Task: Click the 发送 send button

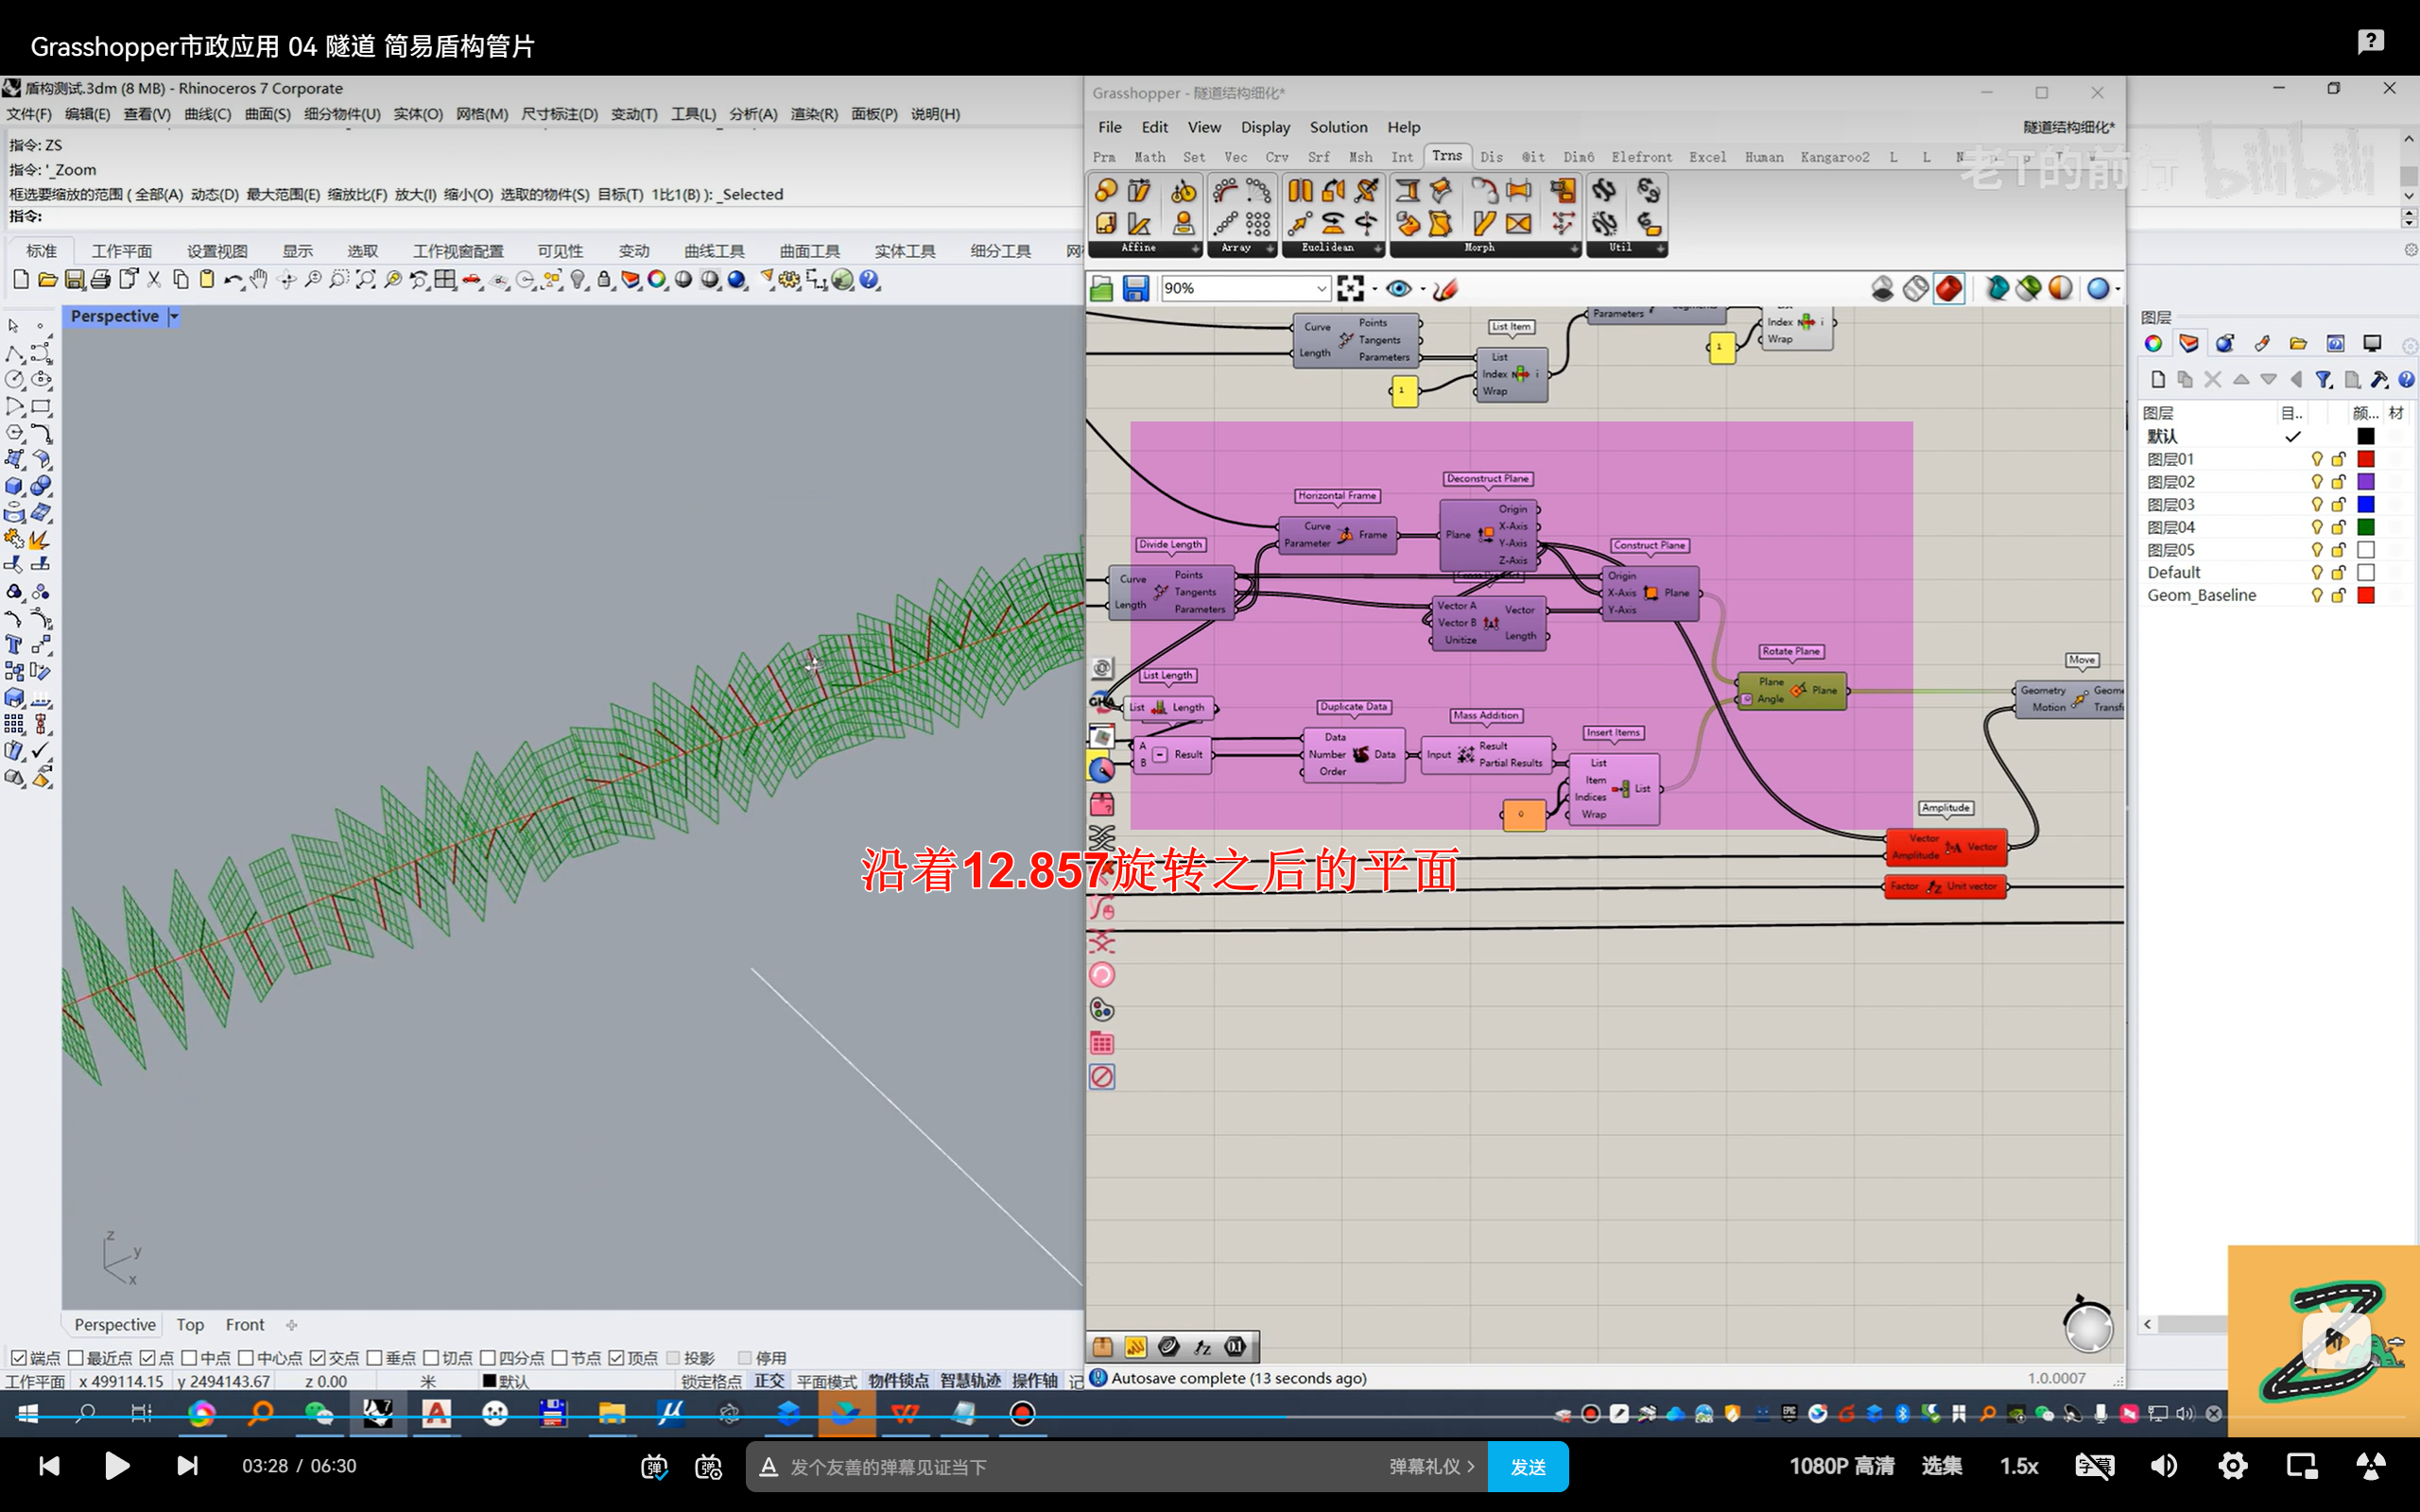Action: 1527,1466
